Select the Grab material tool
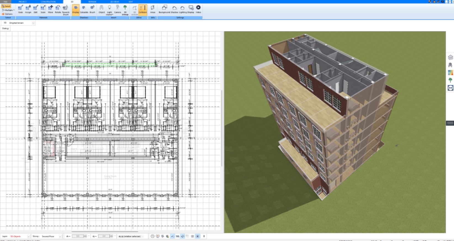 (20, 9)
